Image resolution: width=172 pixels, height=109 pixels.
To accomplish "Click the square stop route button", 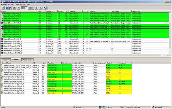I will 36,8.
